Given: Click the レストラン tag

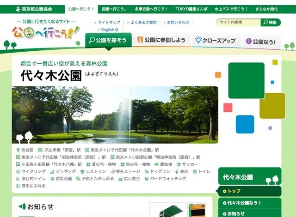Looking at the screenshot, I should 93,171.
